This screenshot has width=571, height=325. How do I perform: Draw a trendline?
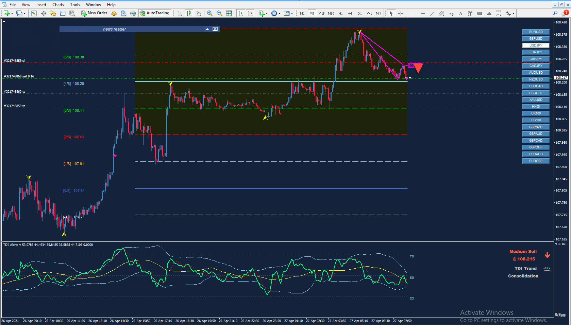432,13
